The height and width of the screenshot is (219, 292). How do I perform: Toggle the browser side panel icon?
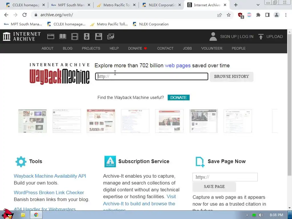coord(267,15)
